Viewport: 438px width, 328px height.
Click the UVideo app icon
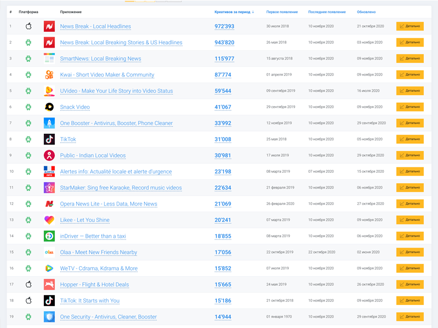(x=49, y=91)
